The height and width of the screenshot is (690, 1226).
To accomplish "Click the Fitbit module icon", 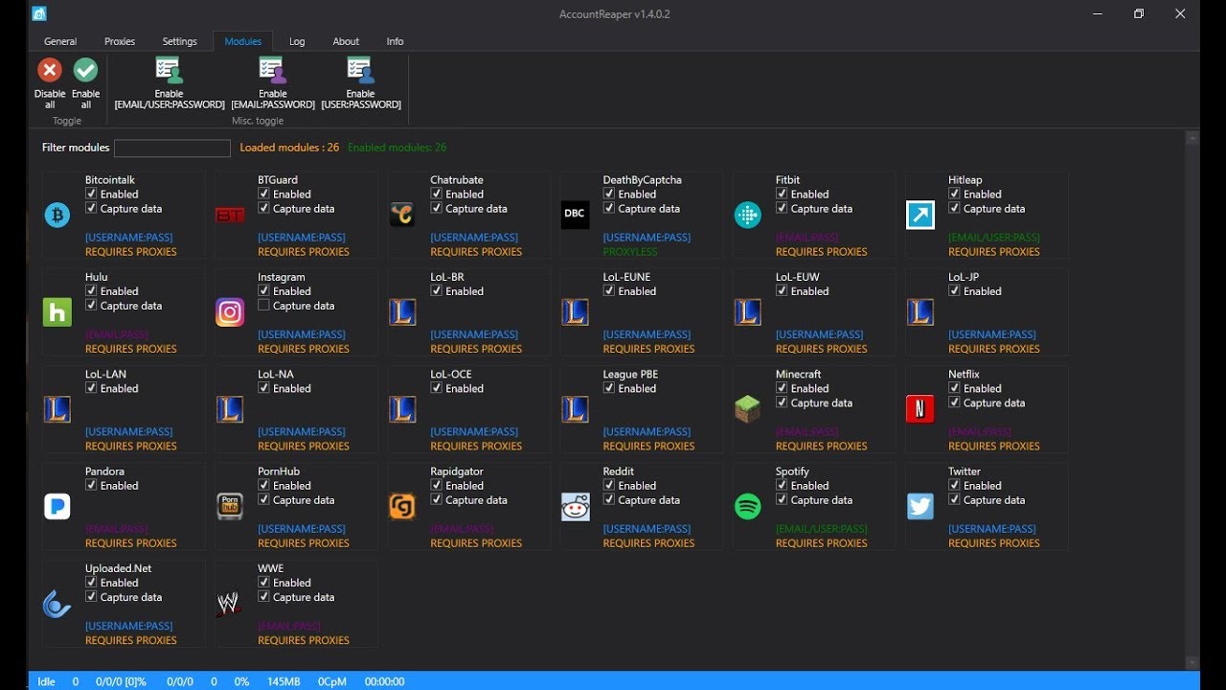I will 747,216.
